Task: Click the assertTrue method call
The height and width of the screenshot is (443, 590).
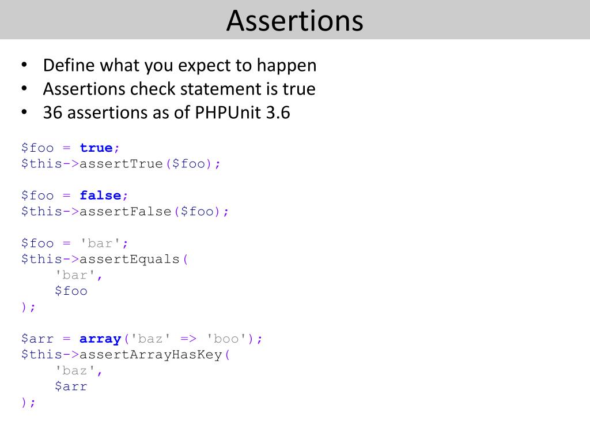Action: tap(121, 163)
